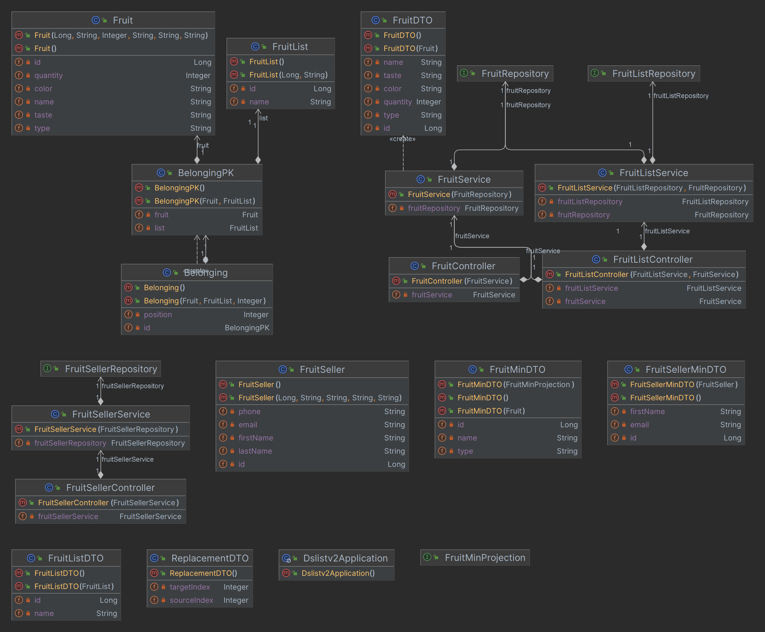Screen dimensions: 765x632
Task: Click the interface icon of FruitSellerRepository
Action: [47, 368]
